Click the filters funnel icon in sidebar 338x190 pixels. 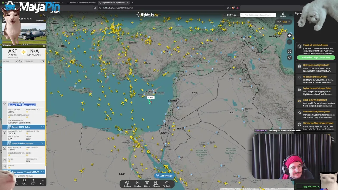tap(299, 78)
